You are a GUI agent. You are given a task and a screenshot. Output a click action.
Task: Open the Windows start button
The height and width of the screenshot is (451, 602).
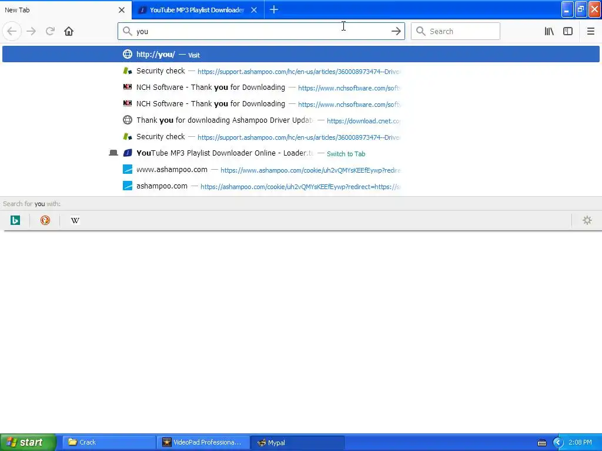point(28,442)
